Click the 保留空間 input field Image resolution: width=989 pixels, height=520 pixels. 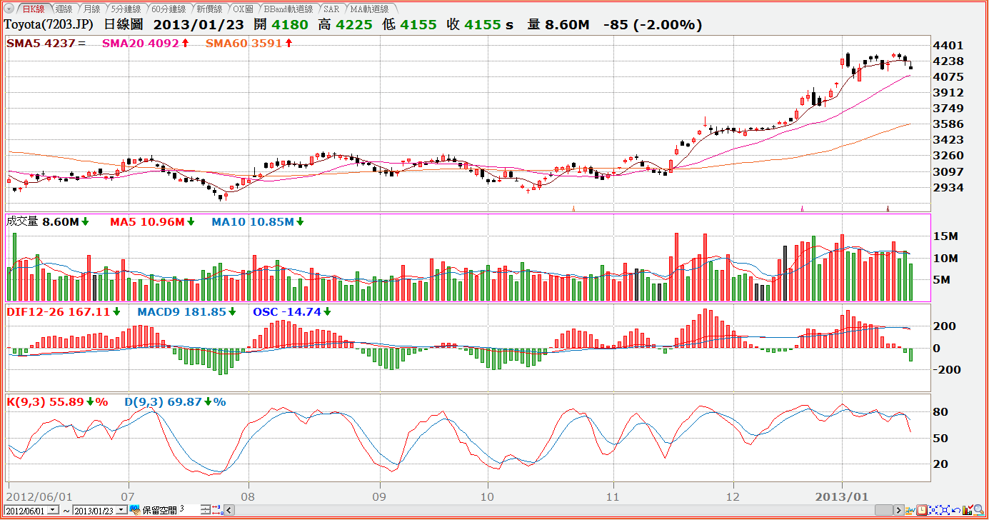[189, 510]
